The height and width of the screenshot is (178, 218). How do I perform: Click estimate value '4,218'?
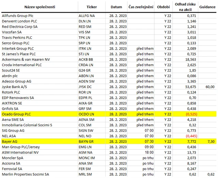(x=191, y=120)
